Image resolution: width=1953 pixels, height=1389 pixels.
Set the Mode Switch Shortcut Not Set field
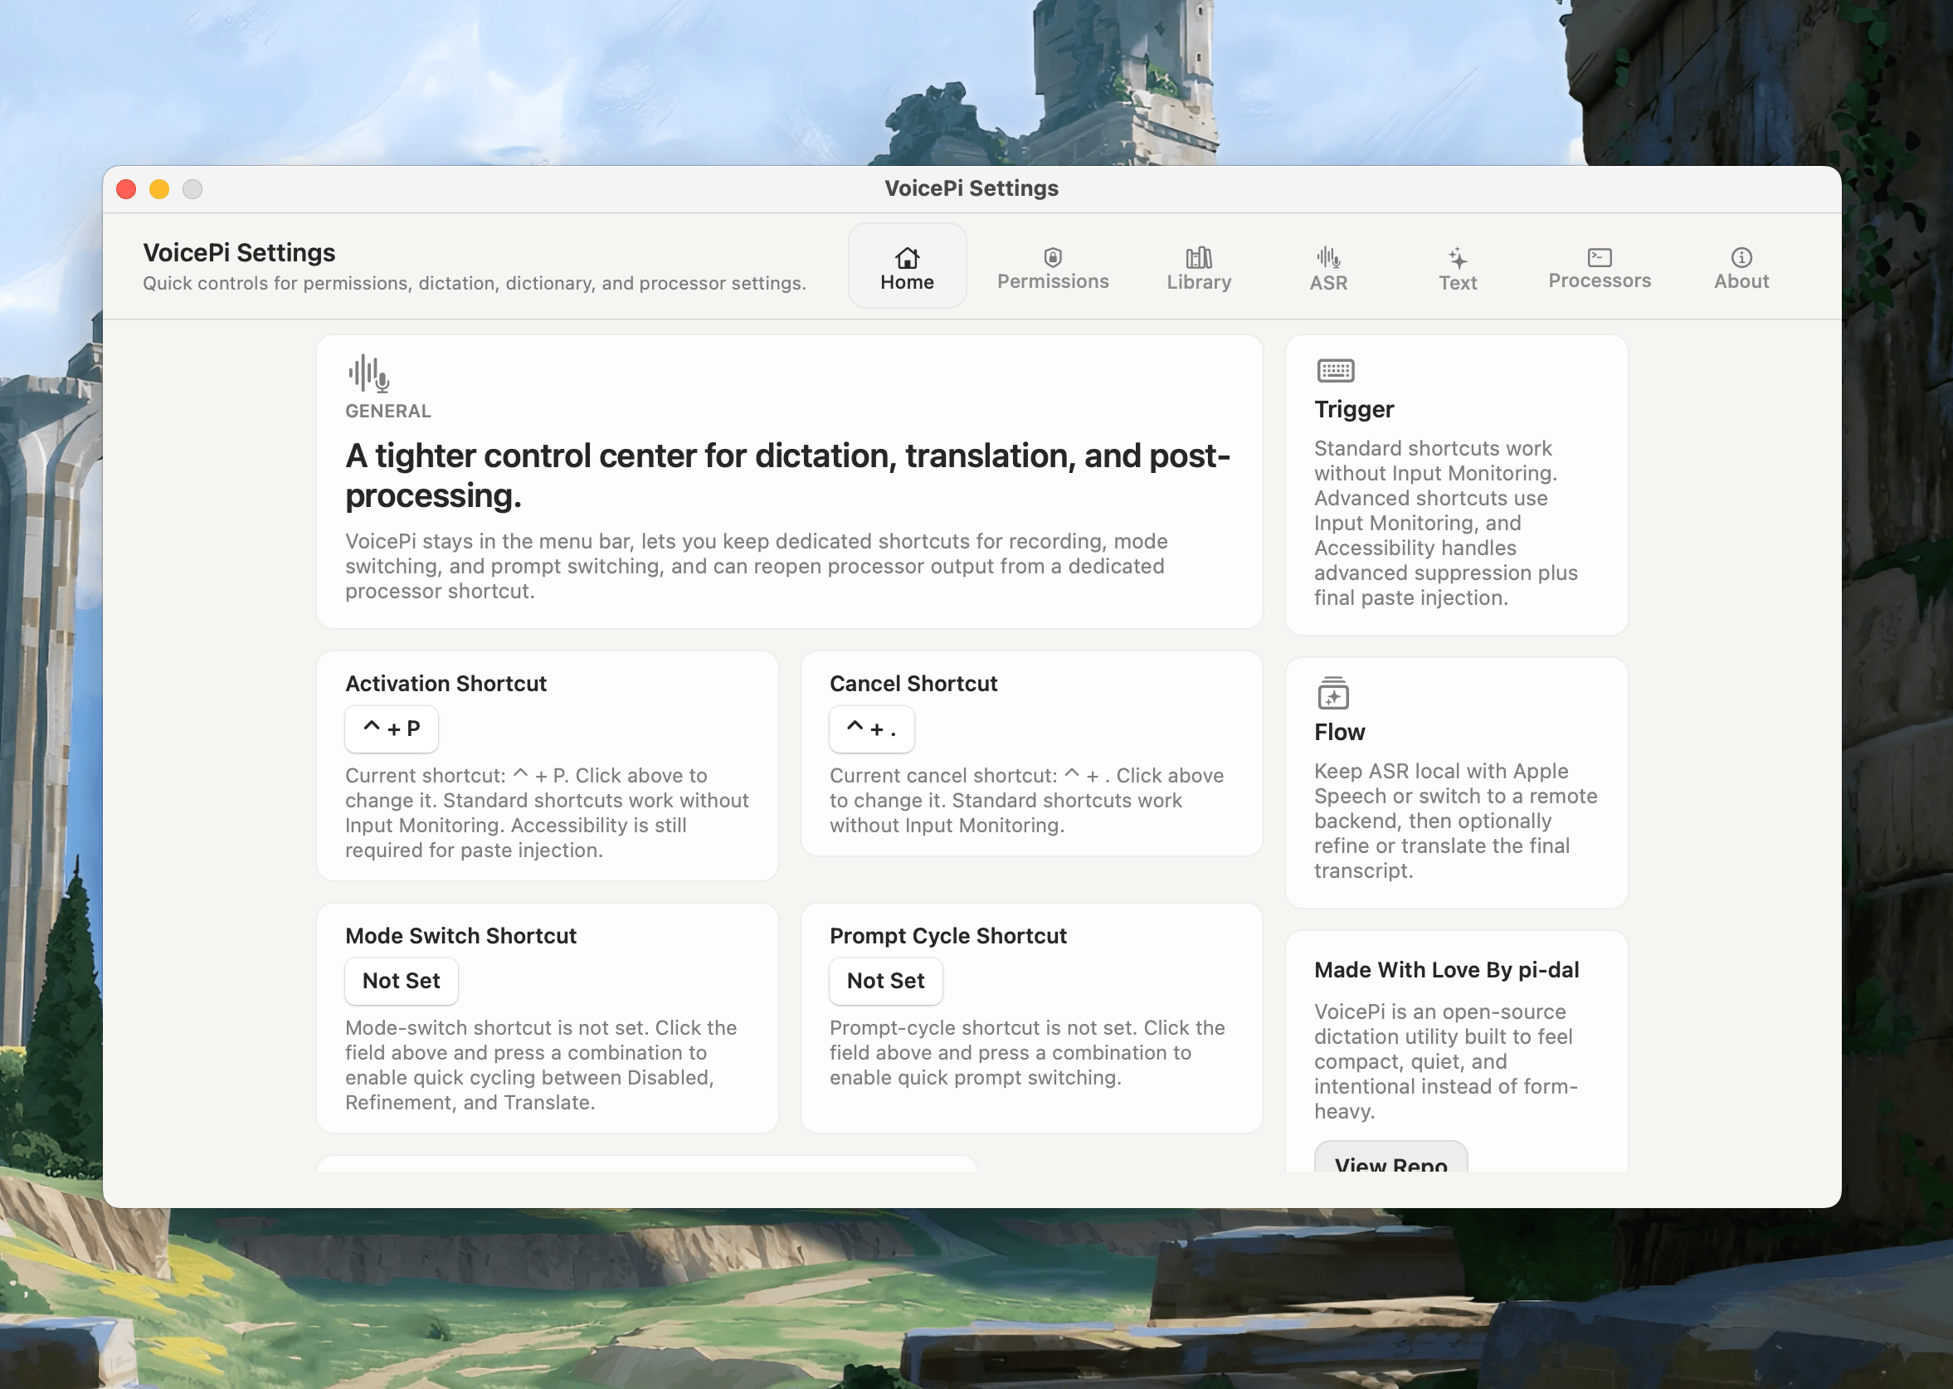pyautogui.click(x=401, y=980)
